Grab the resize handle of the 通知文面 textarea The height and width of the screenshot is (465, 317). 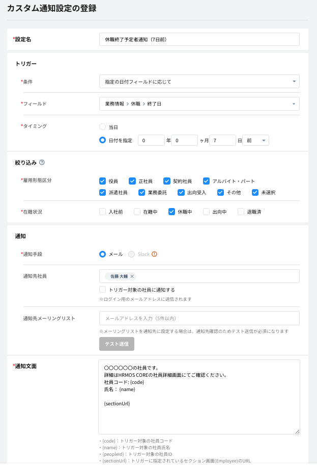tap(297, 431)
